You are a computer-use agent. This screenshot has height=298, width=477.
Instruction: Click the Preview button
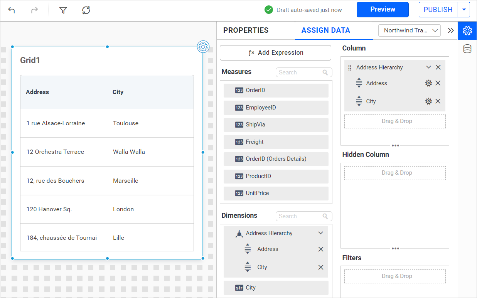click(x=382, y=10)
